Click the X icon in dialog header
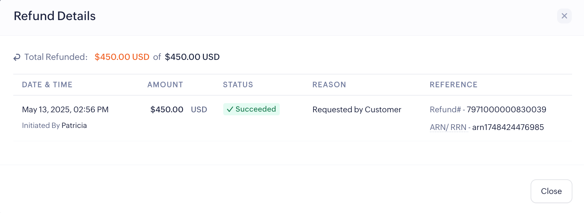This screenshot has width=584, height=213. [x=564, y=16]
